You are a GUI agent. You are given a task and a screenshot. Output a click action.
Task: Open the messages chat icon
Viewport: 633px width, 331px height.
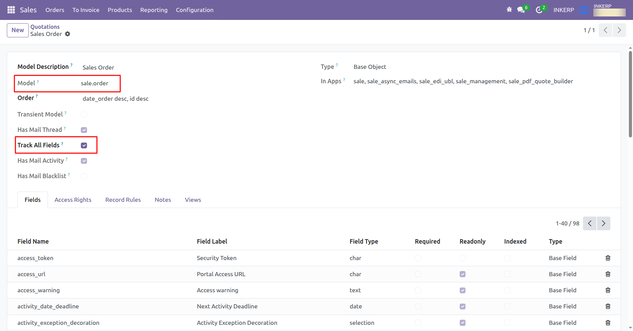[x=521, y=10]
